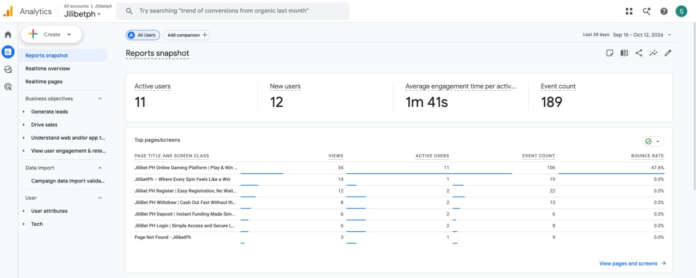Click the Average engagement time metric title

tap(460, 86)
